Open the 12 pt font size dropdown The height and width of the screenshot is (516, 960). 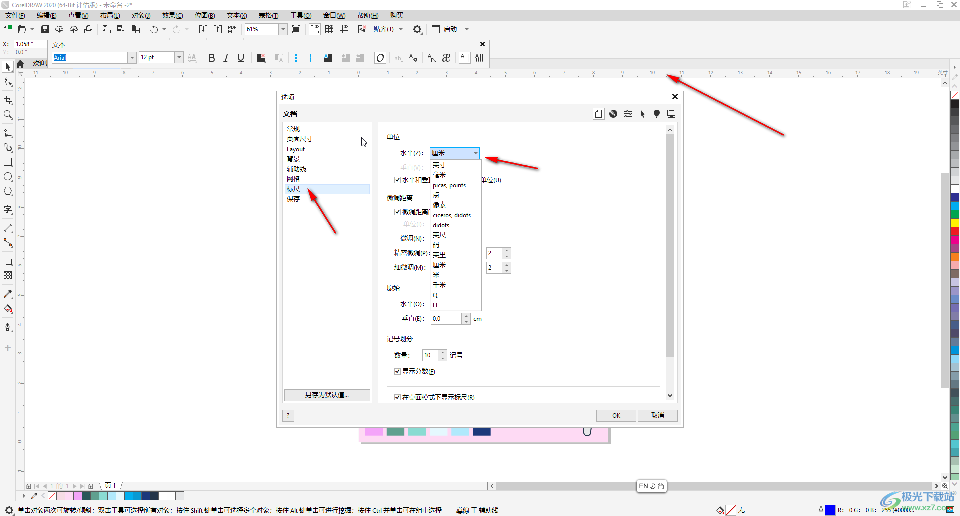(x=178, y=58)
